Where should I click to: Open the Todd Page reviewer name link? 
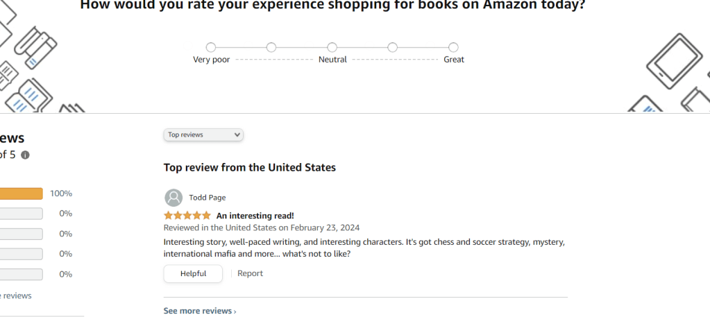pos(207,198)
